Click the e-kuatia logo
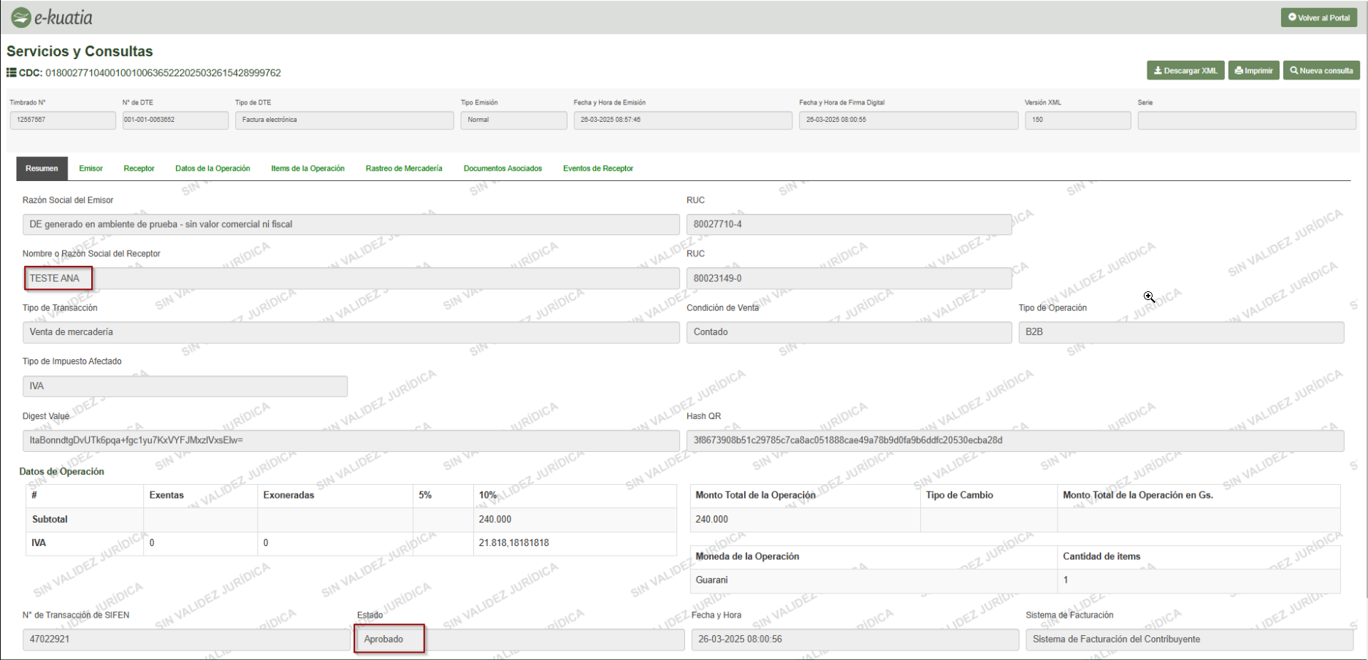1368x660 pixels. coord(51,18)
